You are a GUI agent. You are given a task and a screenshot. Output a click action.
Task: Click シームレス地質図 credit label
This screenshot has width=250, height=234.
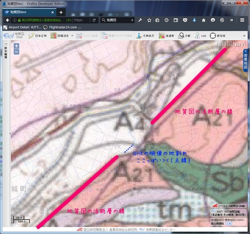(228, 206)
